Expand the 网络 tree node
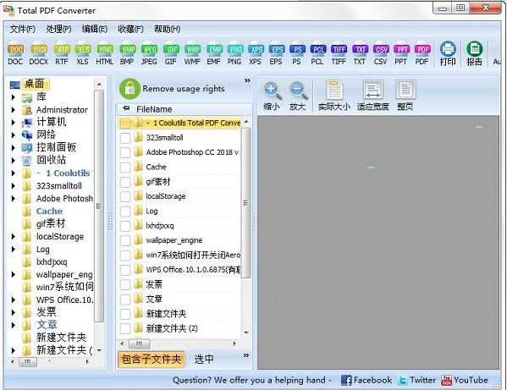Screen dimensions: 507x390 [14, 135]
